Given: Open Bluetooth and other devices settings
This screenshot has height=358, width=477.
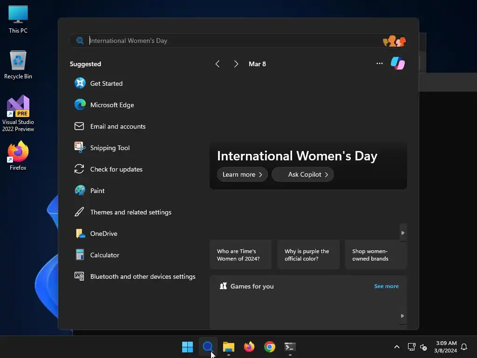Looking at the screenshot, I should pyautogui.click(x=135, y=276).
